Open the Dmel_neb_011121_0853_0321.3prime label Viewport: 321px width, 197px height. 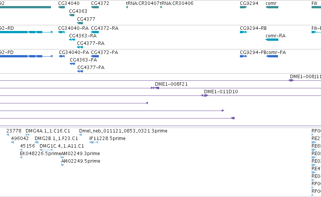[123, 131]
